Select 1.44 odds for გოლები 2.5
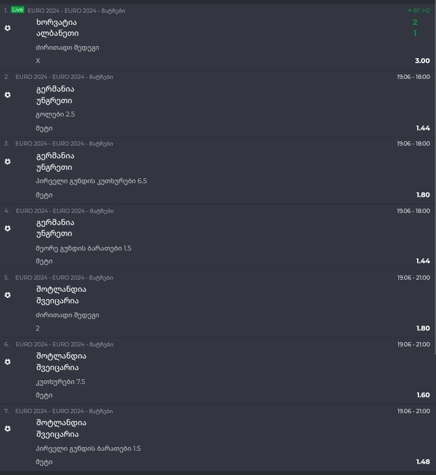The image size is (436, 475). [423, 128]
